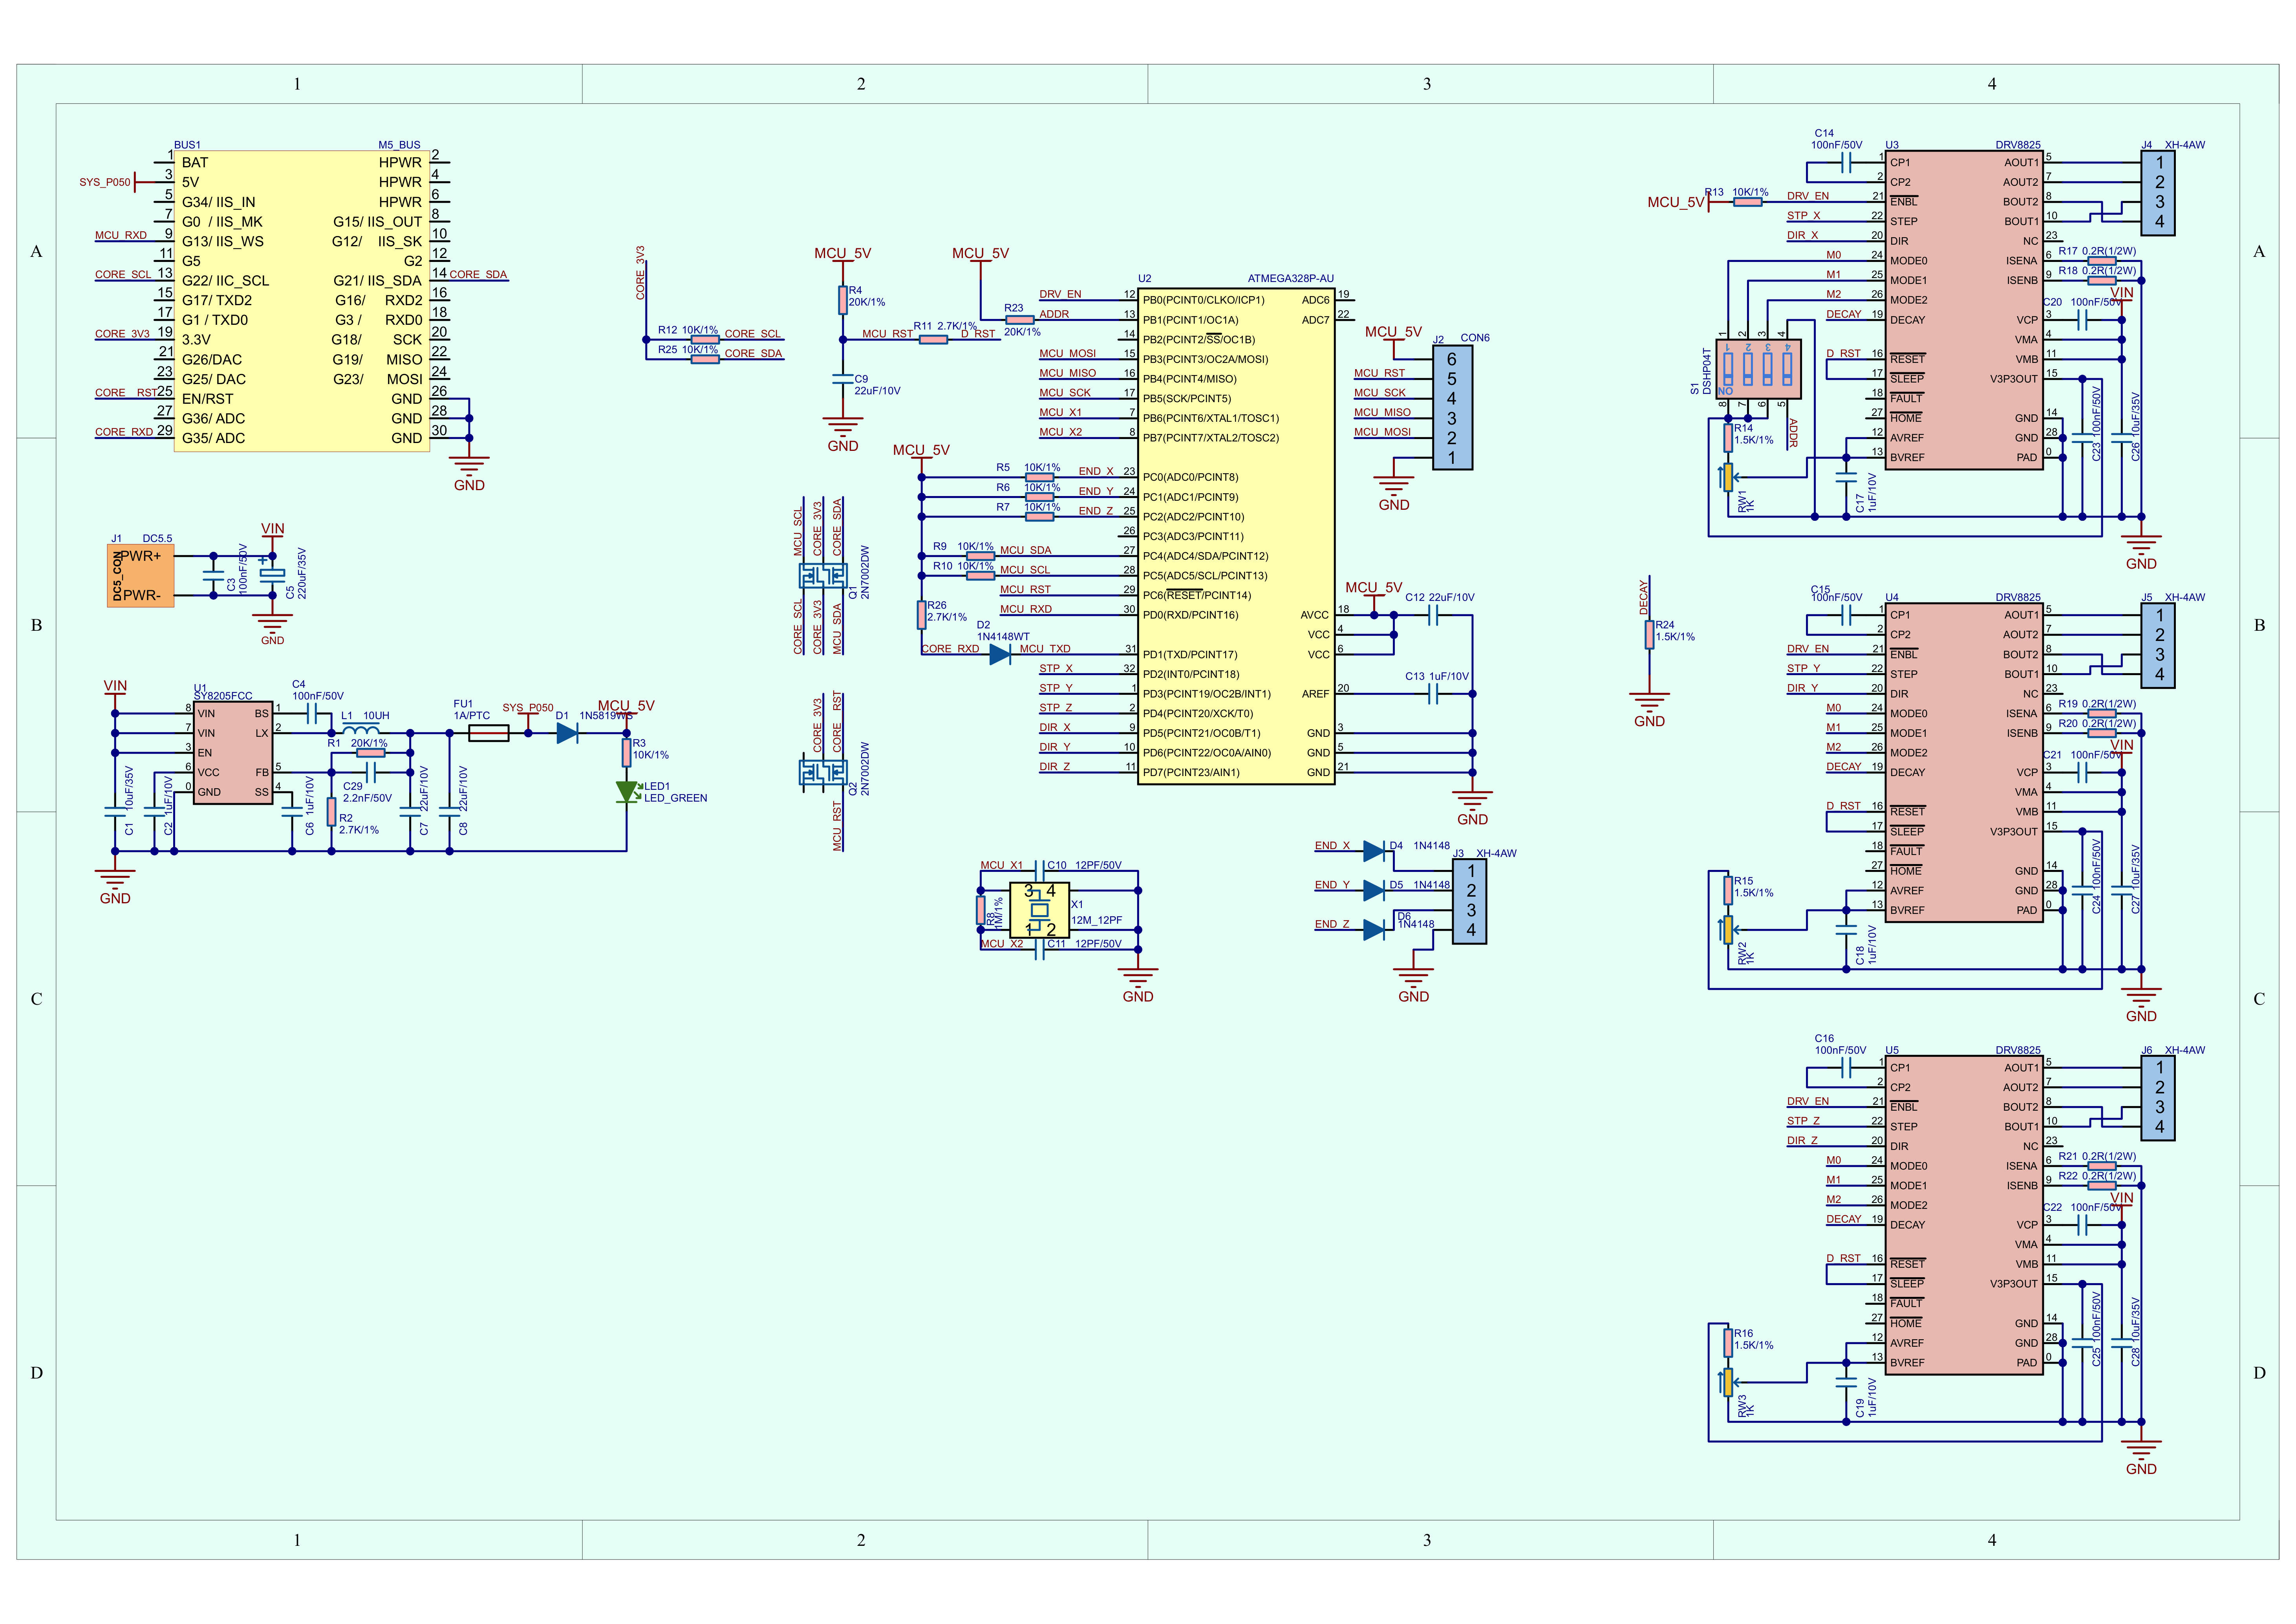Select resistor R8 1M/1% beside crystal
The height and width of the screenshot is (1624, 2296).
click(x=980, y=910)
